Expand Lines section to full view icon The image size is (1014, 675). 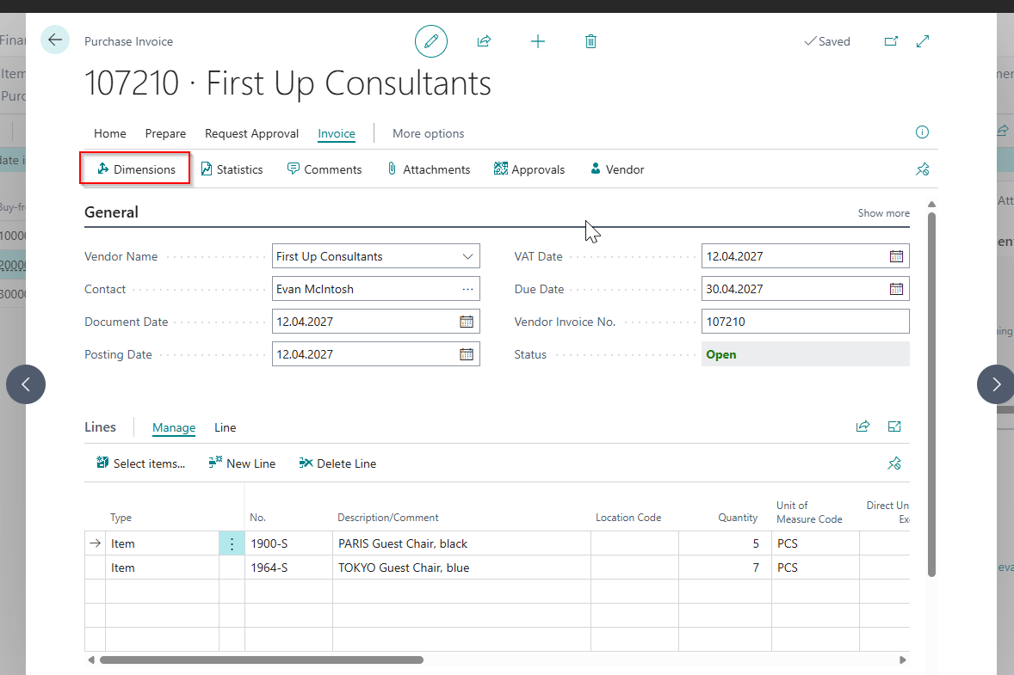coord(894,426)
